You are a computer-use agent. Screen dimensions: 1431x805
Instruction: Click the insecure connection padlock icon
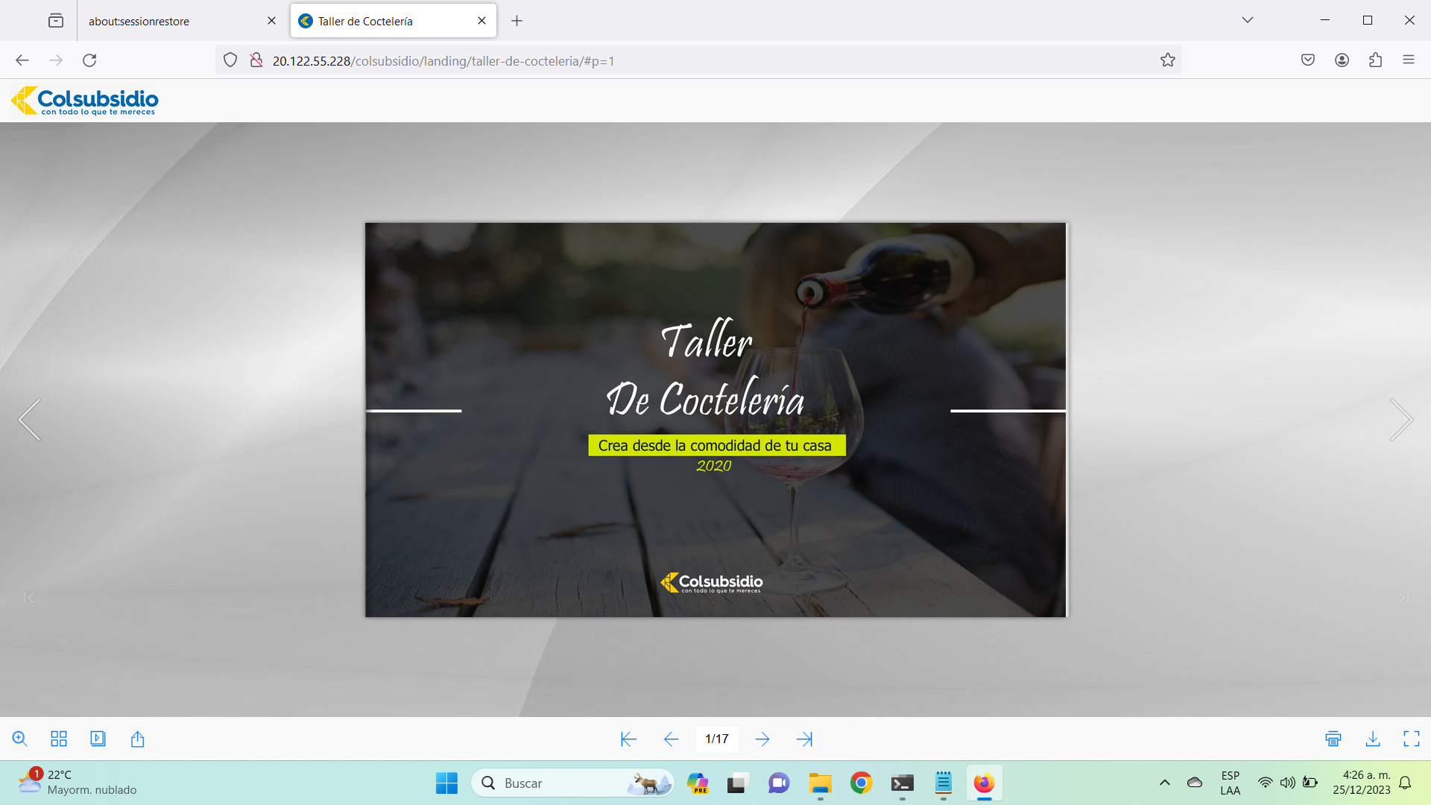pyautogui.click(x=256, y=60)
